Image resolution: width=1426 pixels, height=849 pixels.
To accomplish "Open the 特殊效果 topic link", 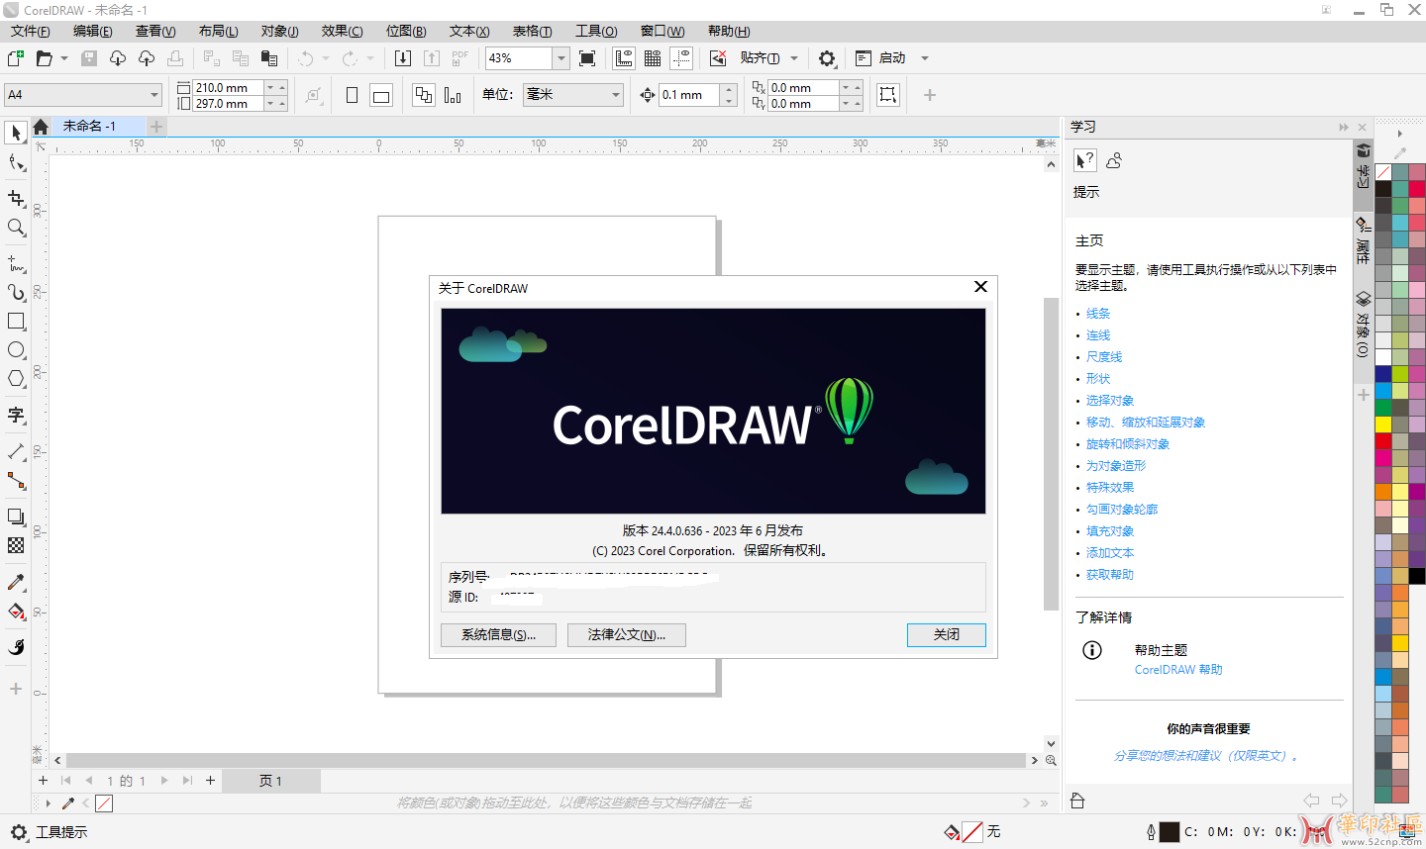I will 1110,488.
